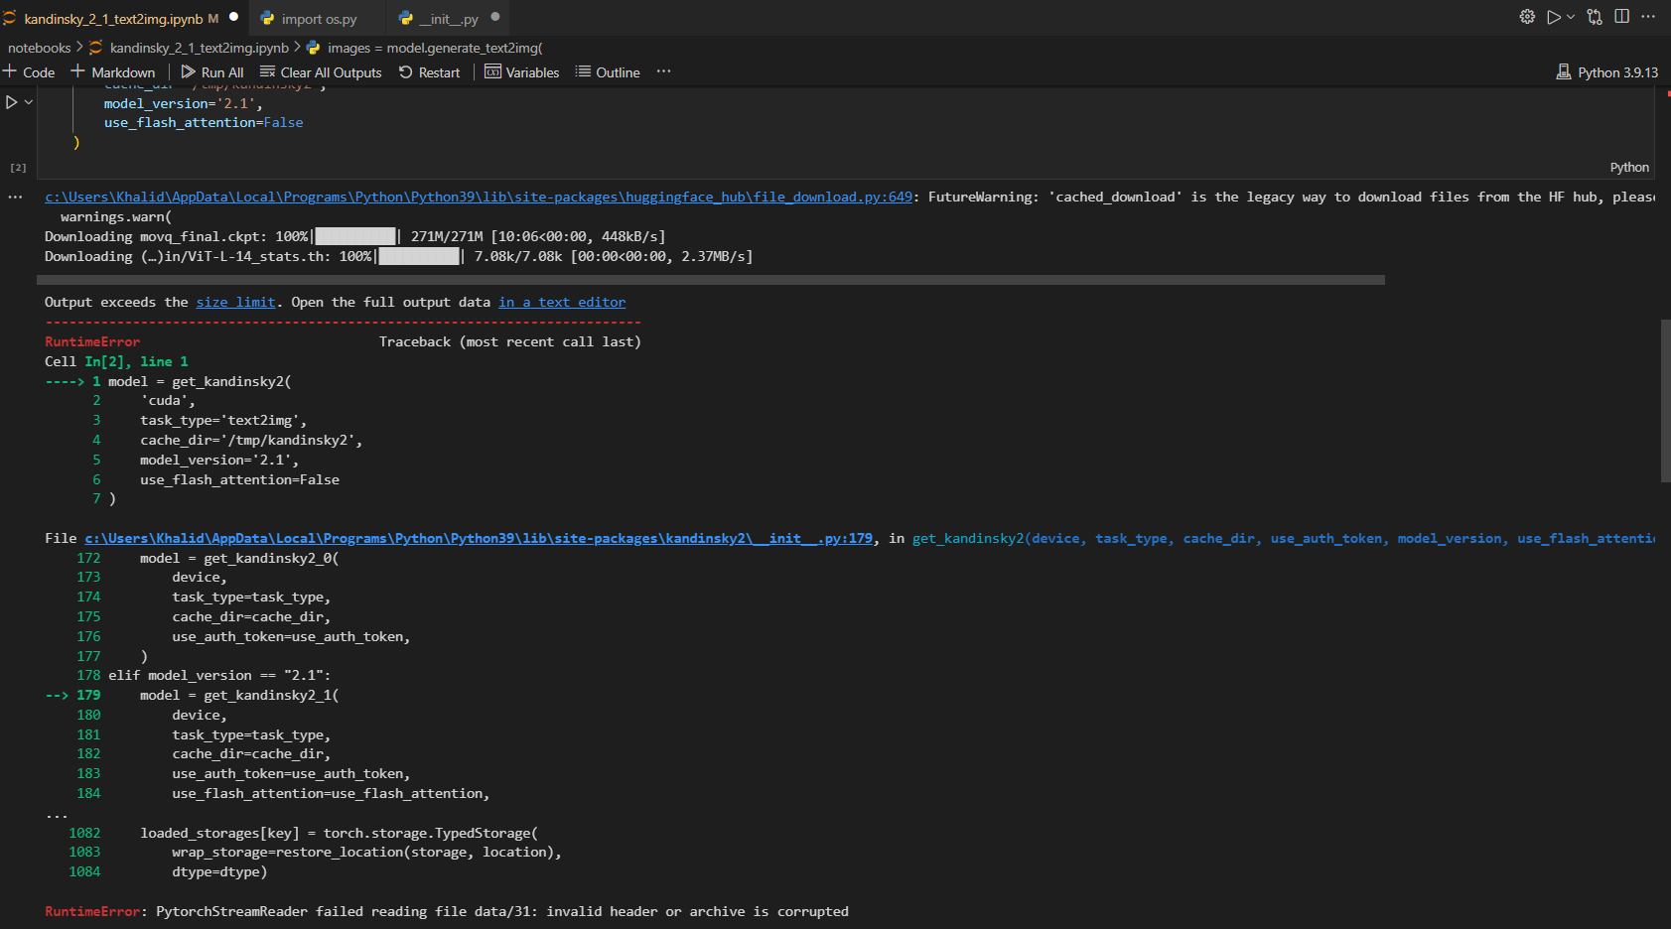This screenshot has height=929, width=1671.
Task: Run All cells in the notebook
Action: click(x=212, y=71)
